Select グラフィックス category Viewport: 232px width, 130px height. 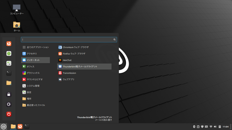pyautogui.click(x=36, y=73)
